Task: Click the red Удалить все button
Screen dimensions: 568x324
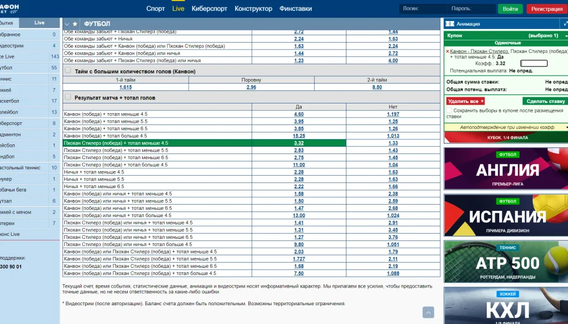Action: click(x=465, y=101)
